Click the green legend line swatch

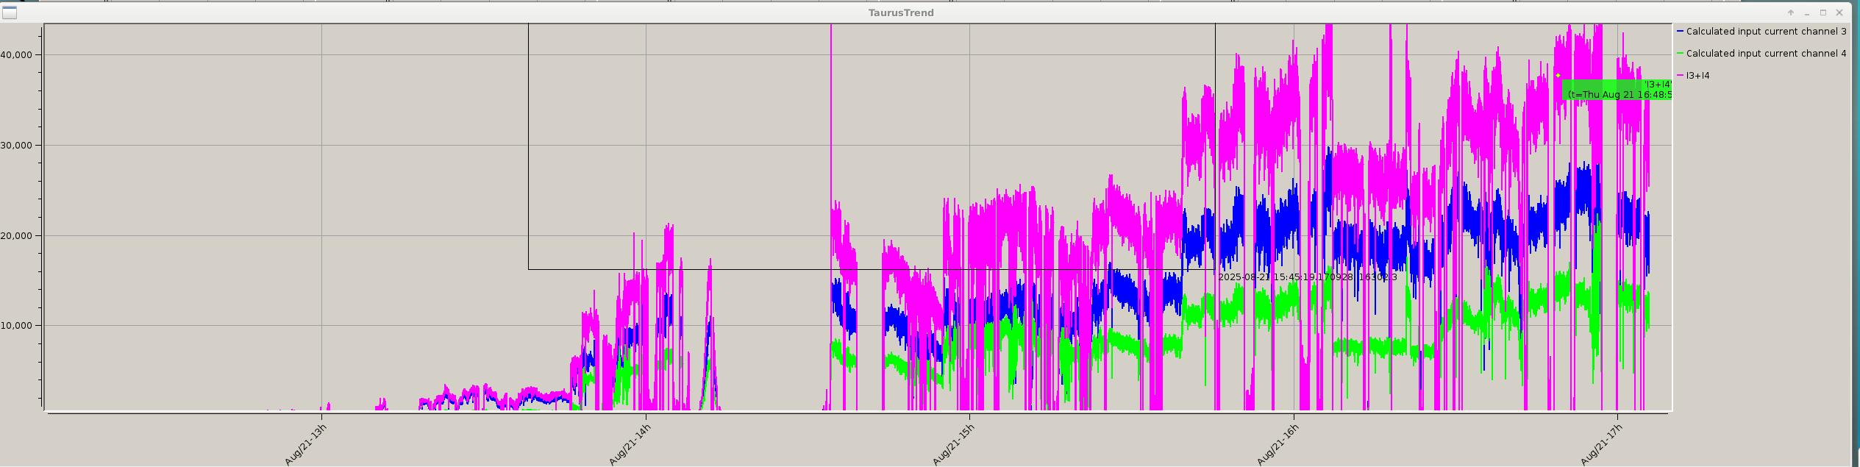1680,54
